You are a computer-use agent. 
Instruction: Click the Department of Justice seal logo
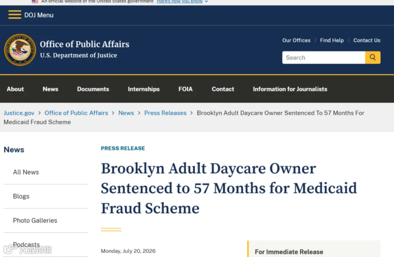pyautogui.click(x=20, y=50)
